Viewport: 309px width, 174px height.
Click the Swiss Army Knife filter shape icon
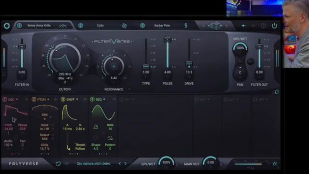point(63,26)
